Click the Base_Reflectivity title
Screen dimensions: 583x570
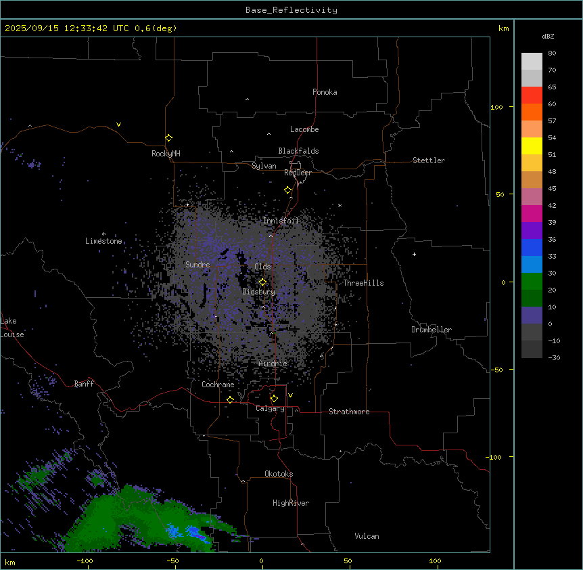(291, 10)
